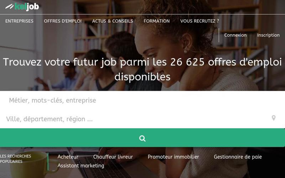Open the Formation section
Viewport: 285px width, 178px height.
point(156,21)
